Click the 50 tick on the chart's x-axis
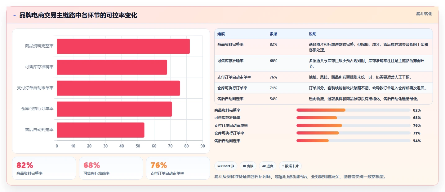445x192 pixels. coord(138,146)
